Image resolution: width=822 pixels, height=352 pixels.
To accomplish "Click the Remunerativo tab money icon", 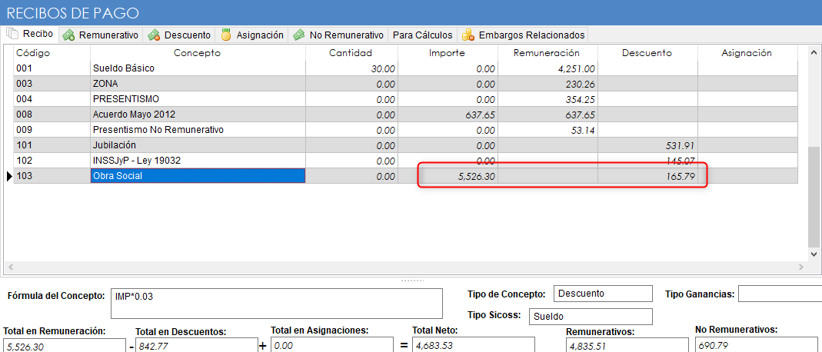I will pos(69,35).
